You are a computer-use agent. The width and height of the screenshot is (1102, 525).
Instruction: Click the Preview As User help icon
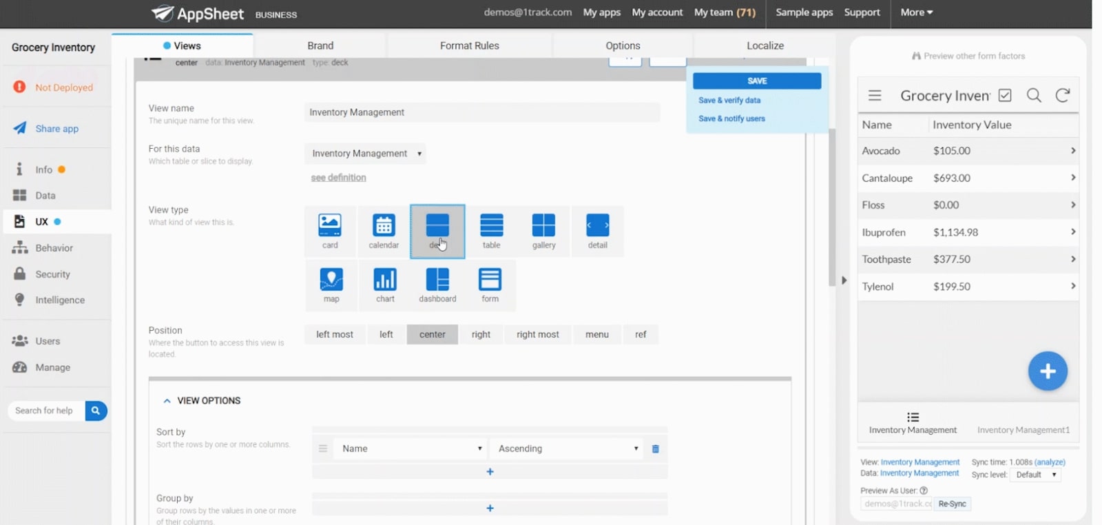point(924,491)
